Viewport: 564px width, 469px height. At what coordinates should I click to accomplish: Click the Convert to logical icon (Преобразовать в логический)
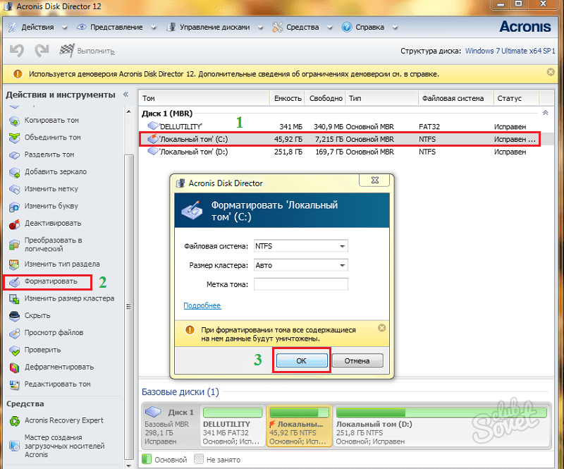[x=14, y=245]
